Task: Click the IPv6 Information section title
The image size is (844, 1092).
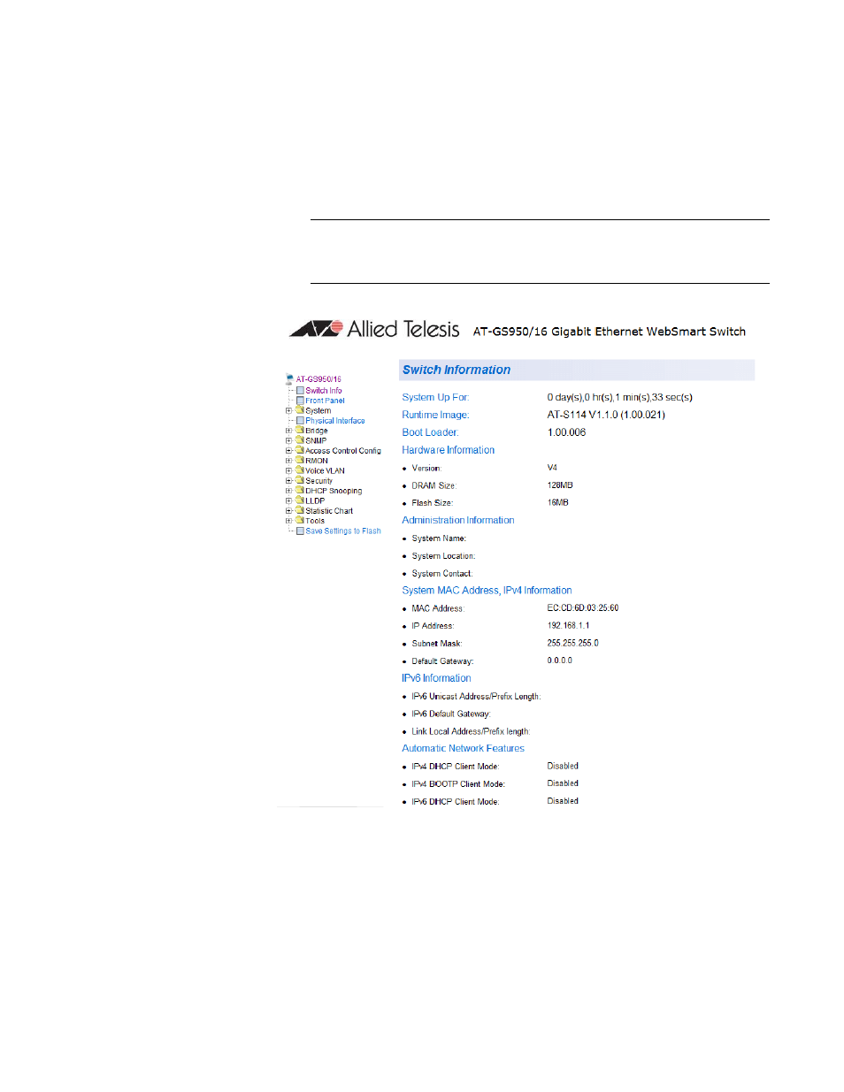Action: point(436,678)
